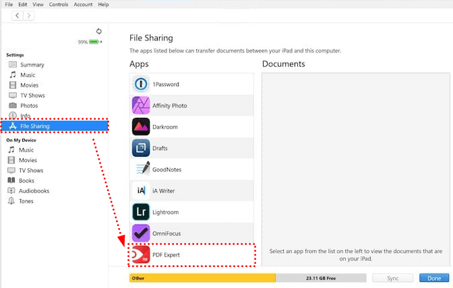Click the iA Writer app icon
The width and height of the screenshot is (453, 288).
(141, 190)
